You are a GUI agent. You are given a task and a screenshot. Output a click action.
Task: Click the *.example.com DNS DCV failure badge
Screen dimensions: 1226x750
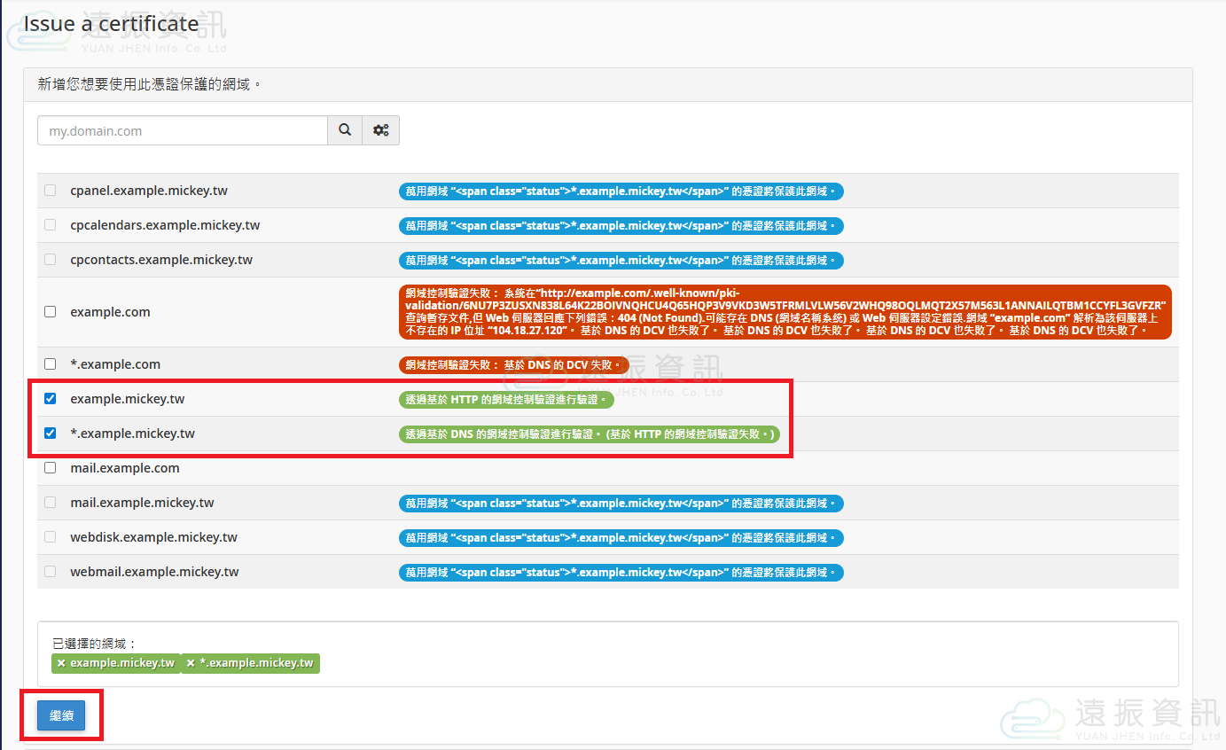point(513,364)
